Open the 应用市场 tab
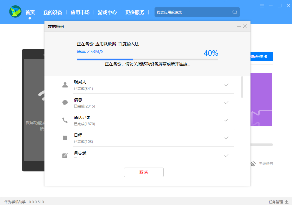Image resolution: width=292 pixels, height=205 pixels. pyautogui.click(x=80, y=12)
